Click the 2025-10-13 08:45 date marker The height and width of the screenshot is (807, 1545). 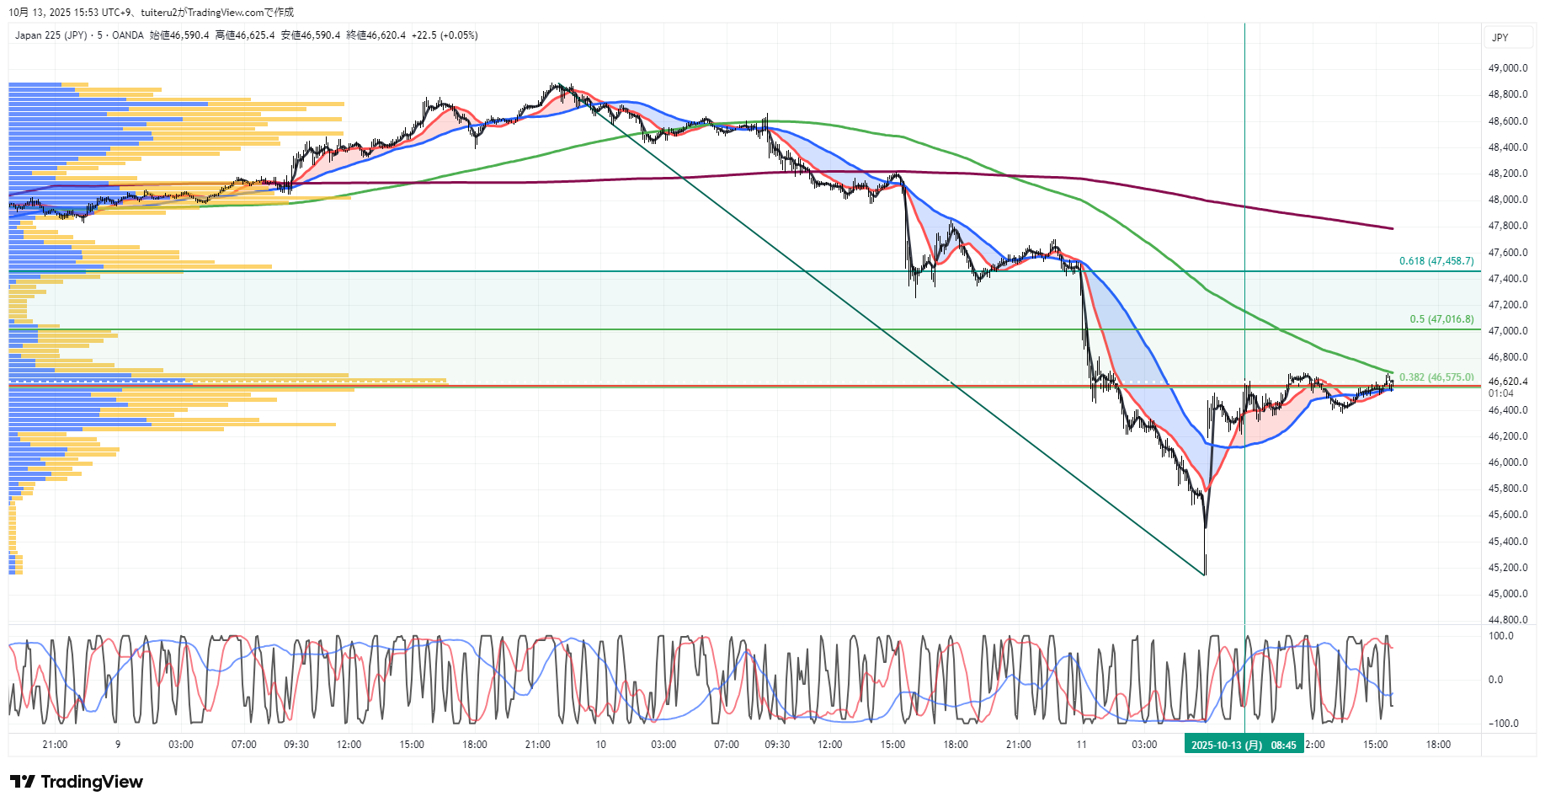1244,745
